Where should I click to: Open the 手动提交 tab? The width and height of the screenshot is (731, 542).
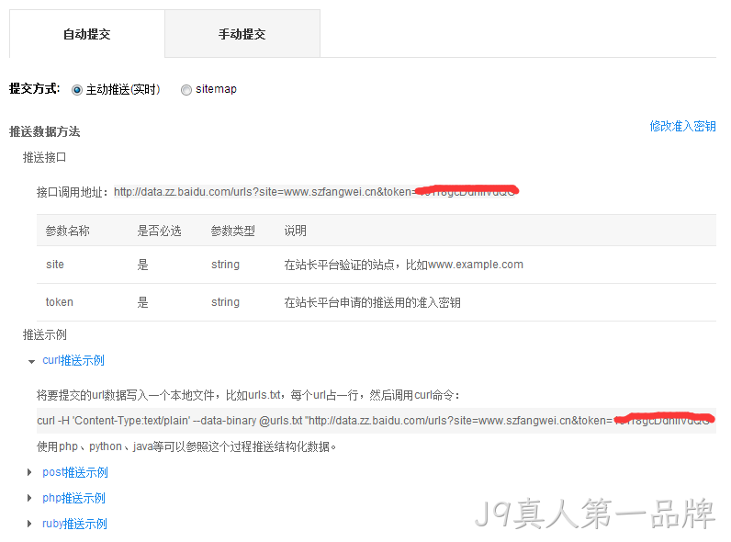click(x=242, y=34)
